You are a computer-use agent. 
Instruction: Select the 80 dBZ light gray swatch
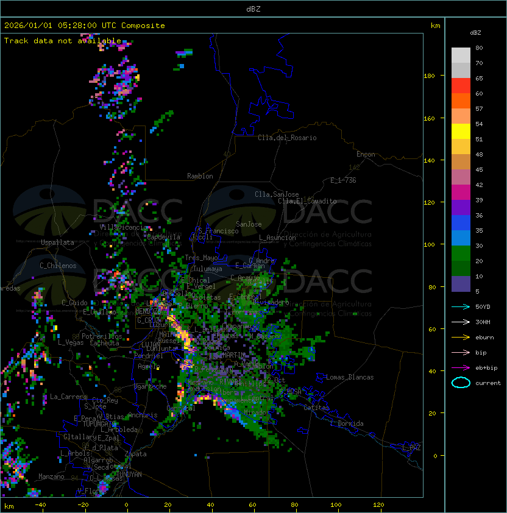(x=461, y=55)
